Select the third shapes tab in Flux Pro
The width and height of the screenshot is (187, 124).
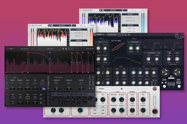tap(74, 94)
